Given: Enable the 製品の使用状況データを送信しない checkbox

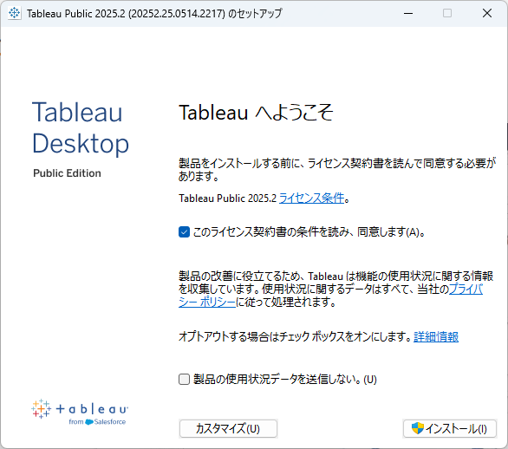Looking at the screenshot, I should [184, 380].
